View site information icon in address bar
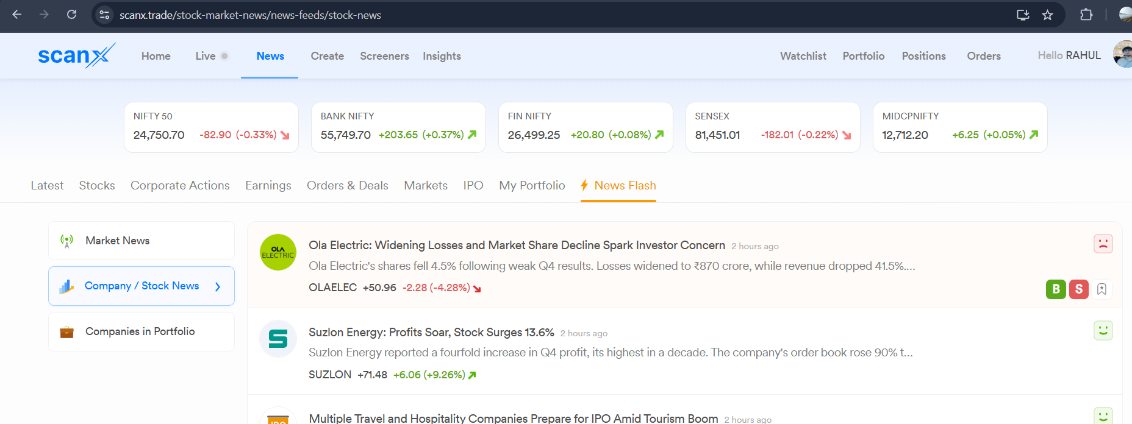1132x424 pixels. click(104, 15)
